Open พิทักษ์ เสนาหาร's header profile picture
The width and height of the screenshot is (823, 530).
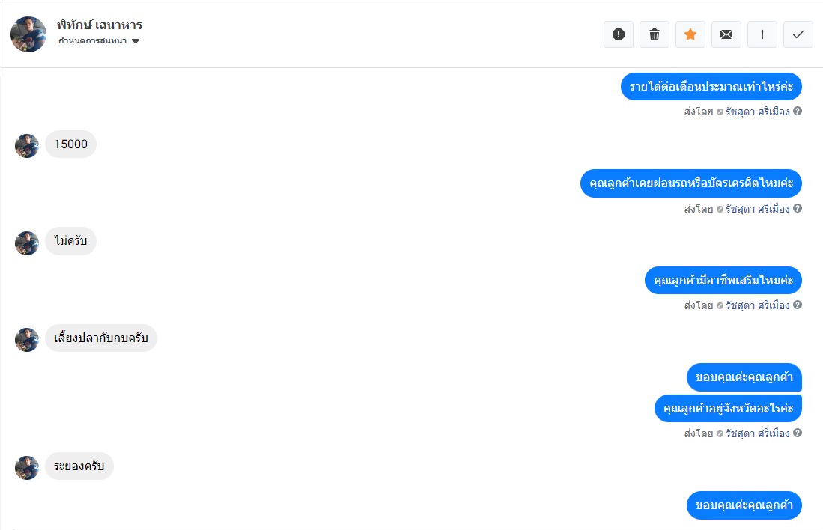point(28,34)
